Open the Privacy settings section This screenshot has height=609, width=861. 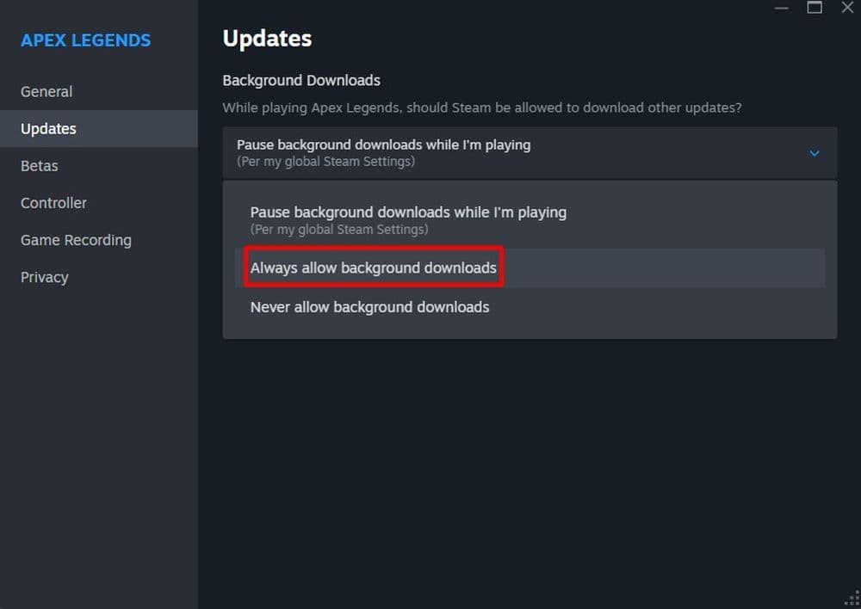click(44, 277)
